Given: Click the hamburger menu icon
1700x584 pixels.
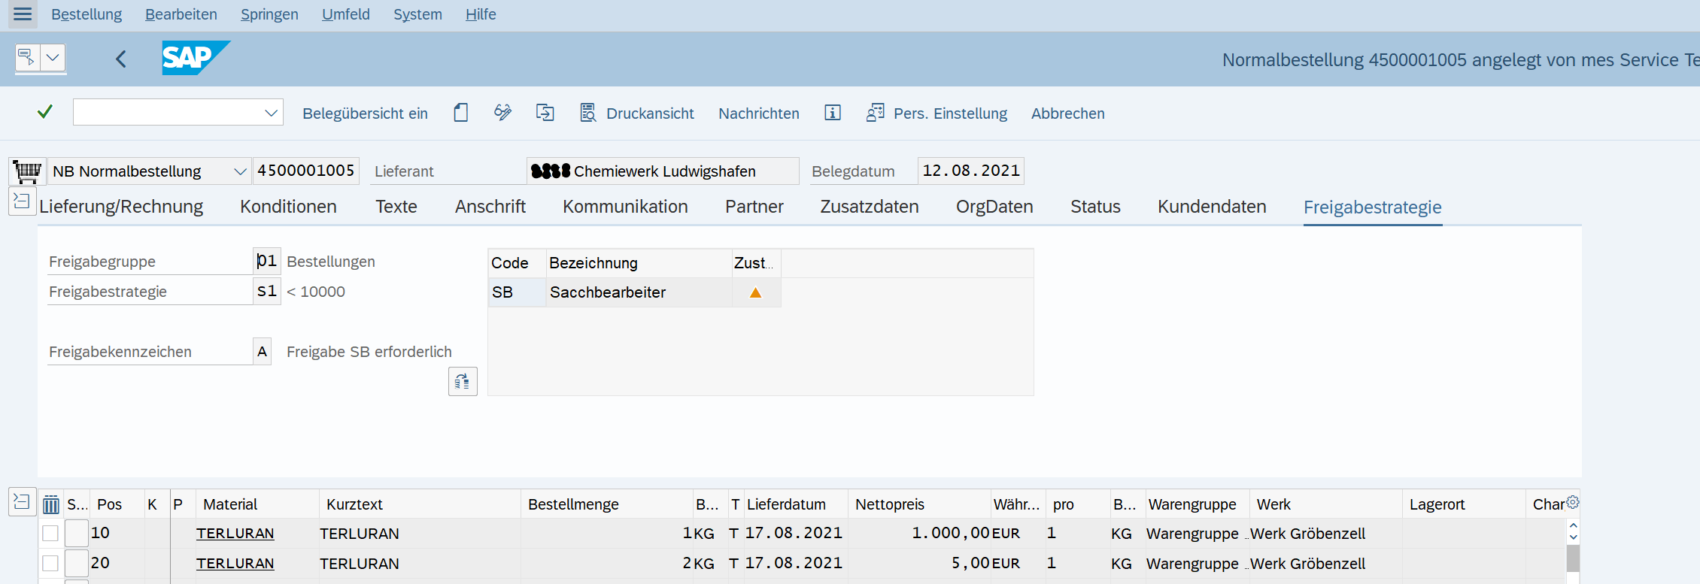Looking at the screenshot, I should [x=23, y=14].
